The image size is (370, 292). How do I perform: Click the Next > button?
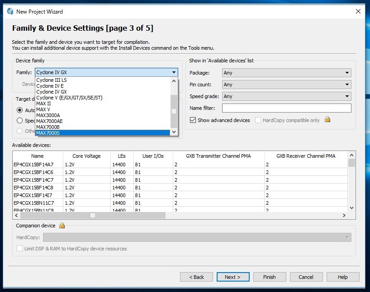coord(233,277)
